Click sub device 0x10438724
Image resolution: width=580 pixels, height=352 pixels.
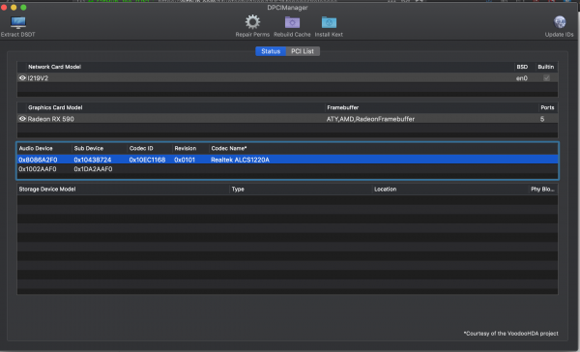pos(93,160)
